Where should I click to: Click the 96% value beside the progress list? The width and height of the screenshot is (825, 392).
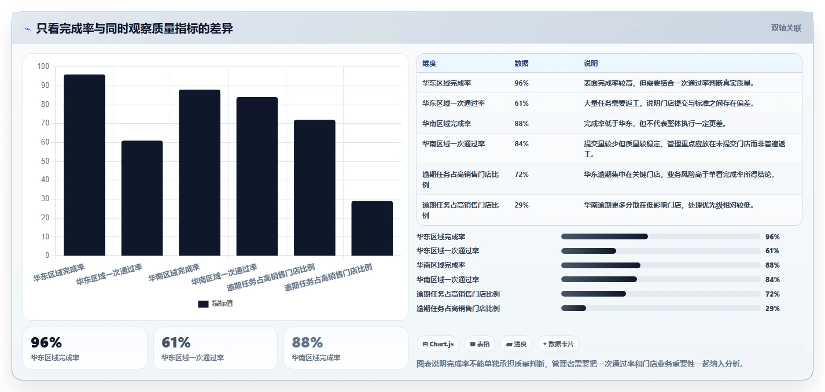click(x=772, y=237)
